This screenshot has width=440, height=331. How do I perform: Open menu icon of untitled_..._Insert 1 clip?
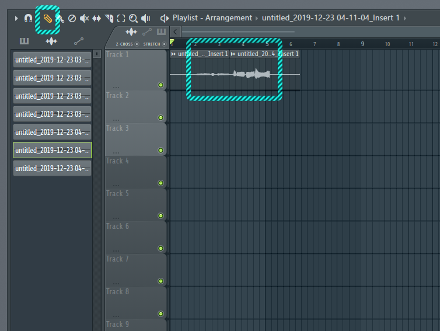tap(174, 54)
